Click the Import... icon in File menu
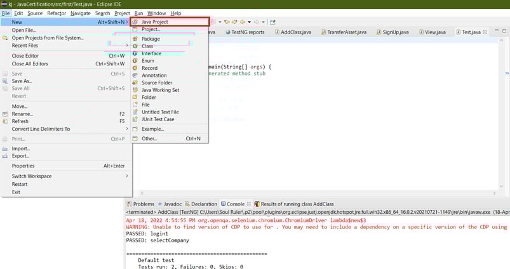510x269 pixels. [5, 148]
